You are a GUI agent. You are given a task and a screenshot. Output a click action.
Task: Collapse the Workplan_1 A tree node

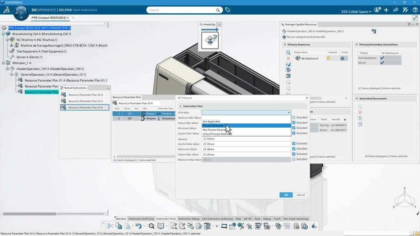(x=3, y=63)
